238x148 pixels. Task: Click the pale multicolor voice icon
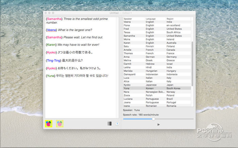60,124
